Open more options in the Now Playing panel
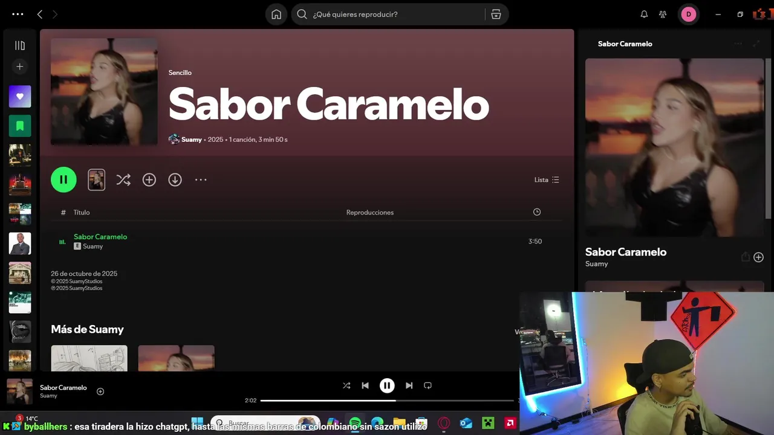This screenshot has width=774, height=435. 738,44
